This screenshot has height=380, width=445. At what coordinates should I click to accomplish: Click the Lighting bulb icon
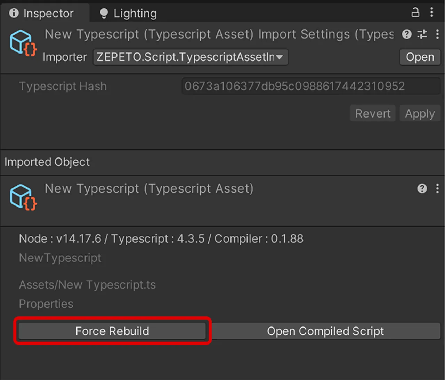[103, 13]
